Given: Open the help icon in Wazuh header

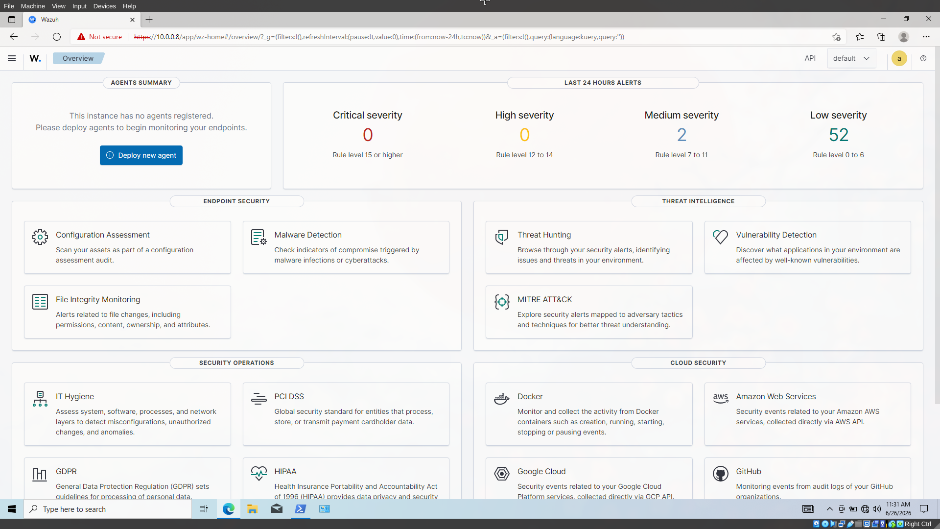Looking at the screenshot, I should [923, 58].
